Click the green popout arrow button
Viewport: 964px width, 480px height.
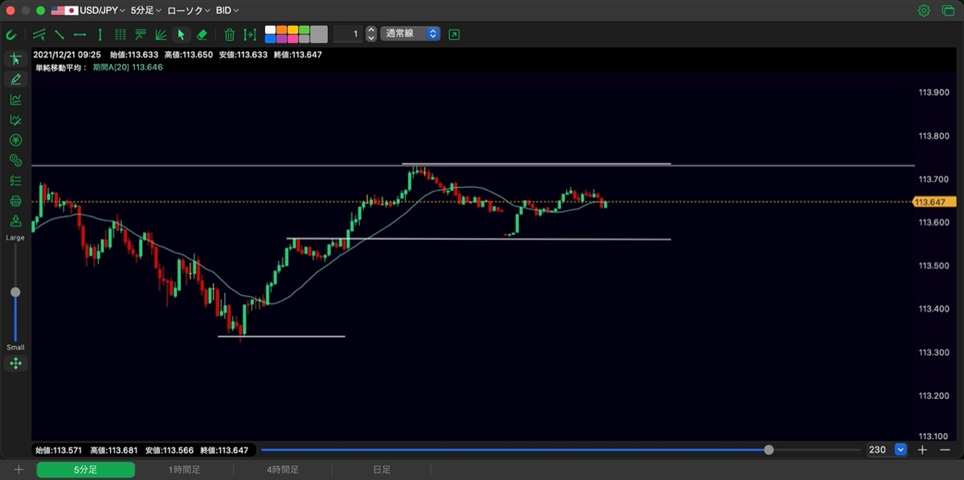455,35
